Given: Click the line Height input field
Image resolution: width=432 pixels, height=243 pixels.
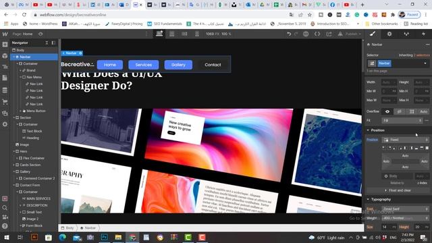Looking at the screenshot, I should (x=421, y=227).
